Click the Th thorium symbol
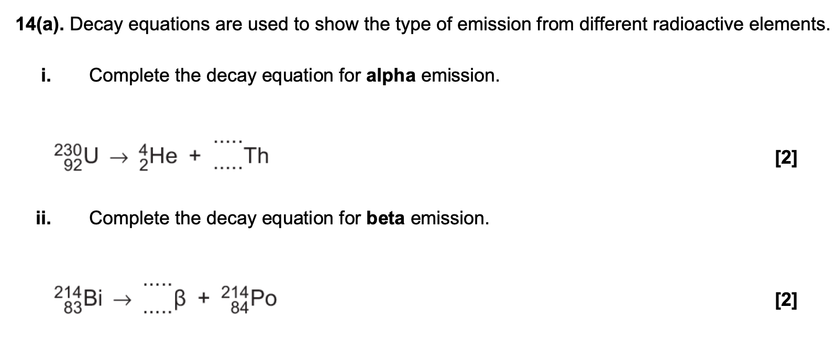The image size is (835, 342). click(257, 156)
